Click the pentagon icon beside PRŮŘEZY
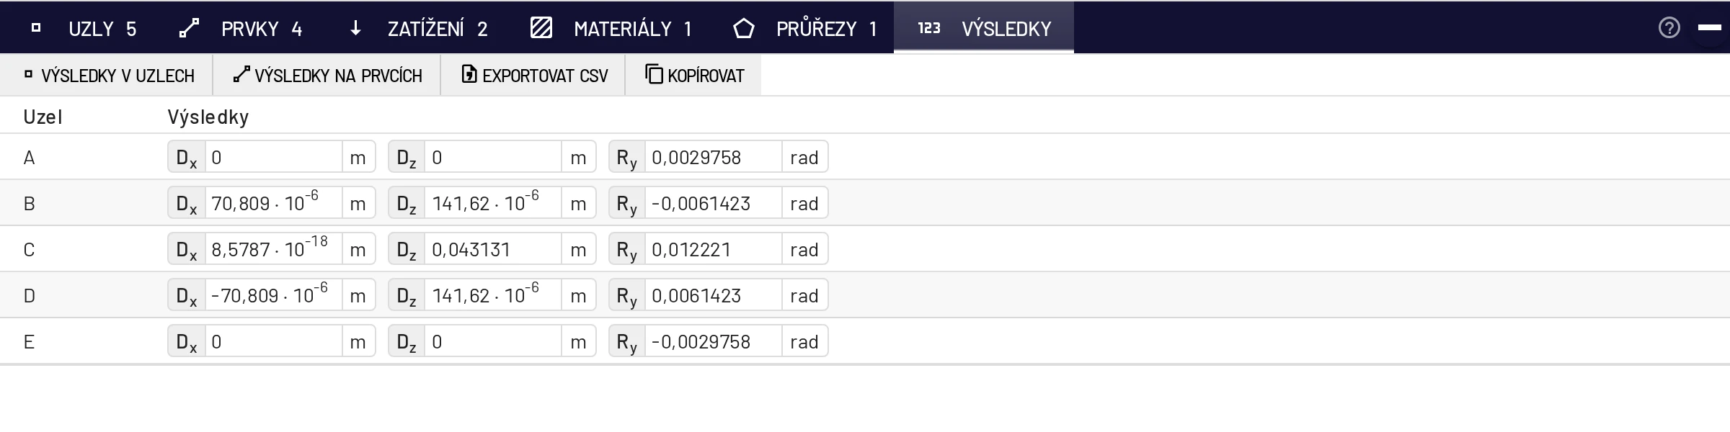This screenshot has height=432, width=1730. click(x=744, y=28)
